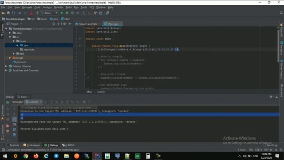Open the TODO tool window button
Image resolution: width=284 pixels, height=160 pixels.
coord(68,145)
